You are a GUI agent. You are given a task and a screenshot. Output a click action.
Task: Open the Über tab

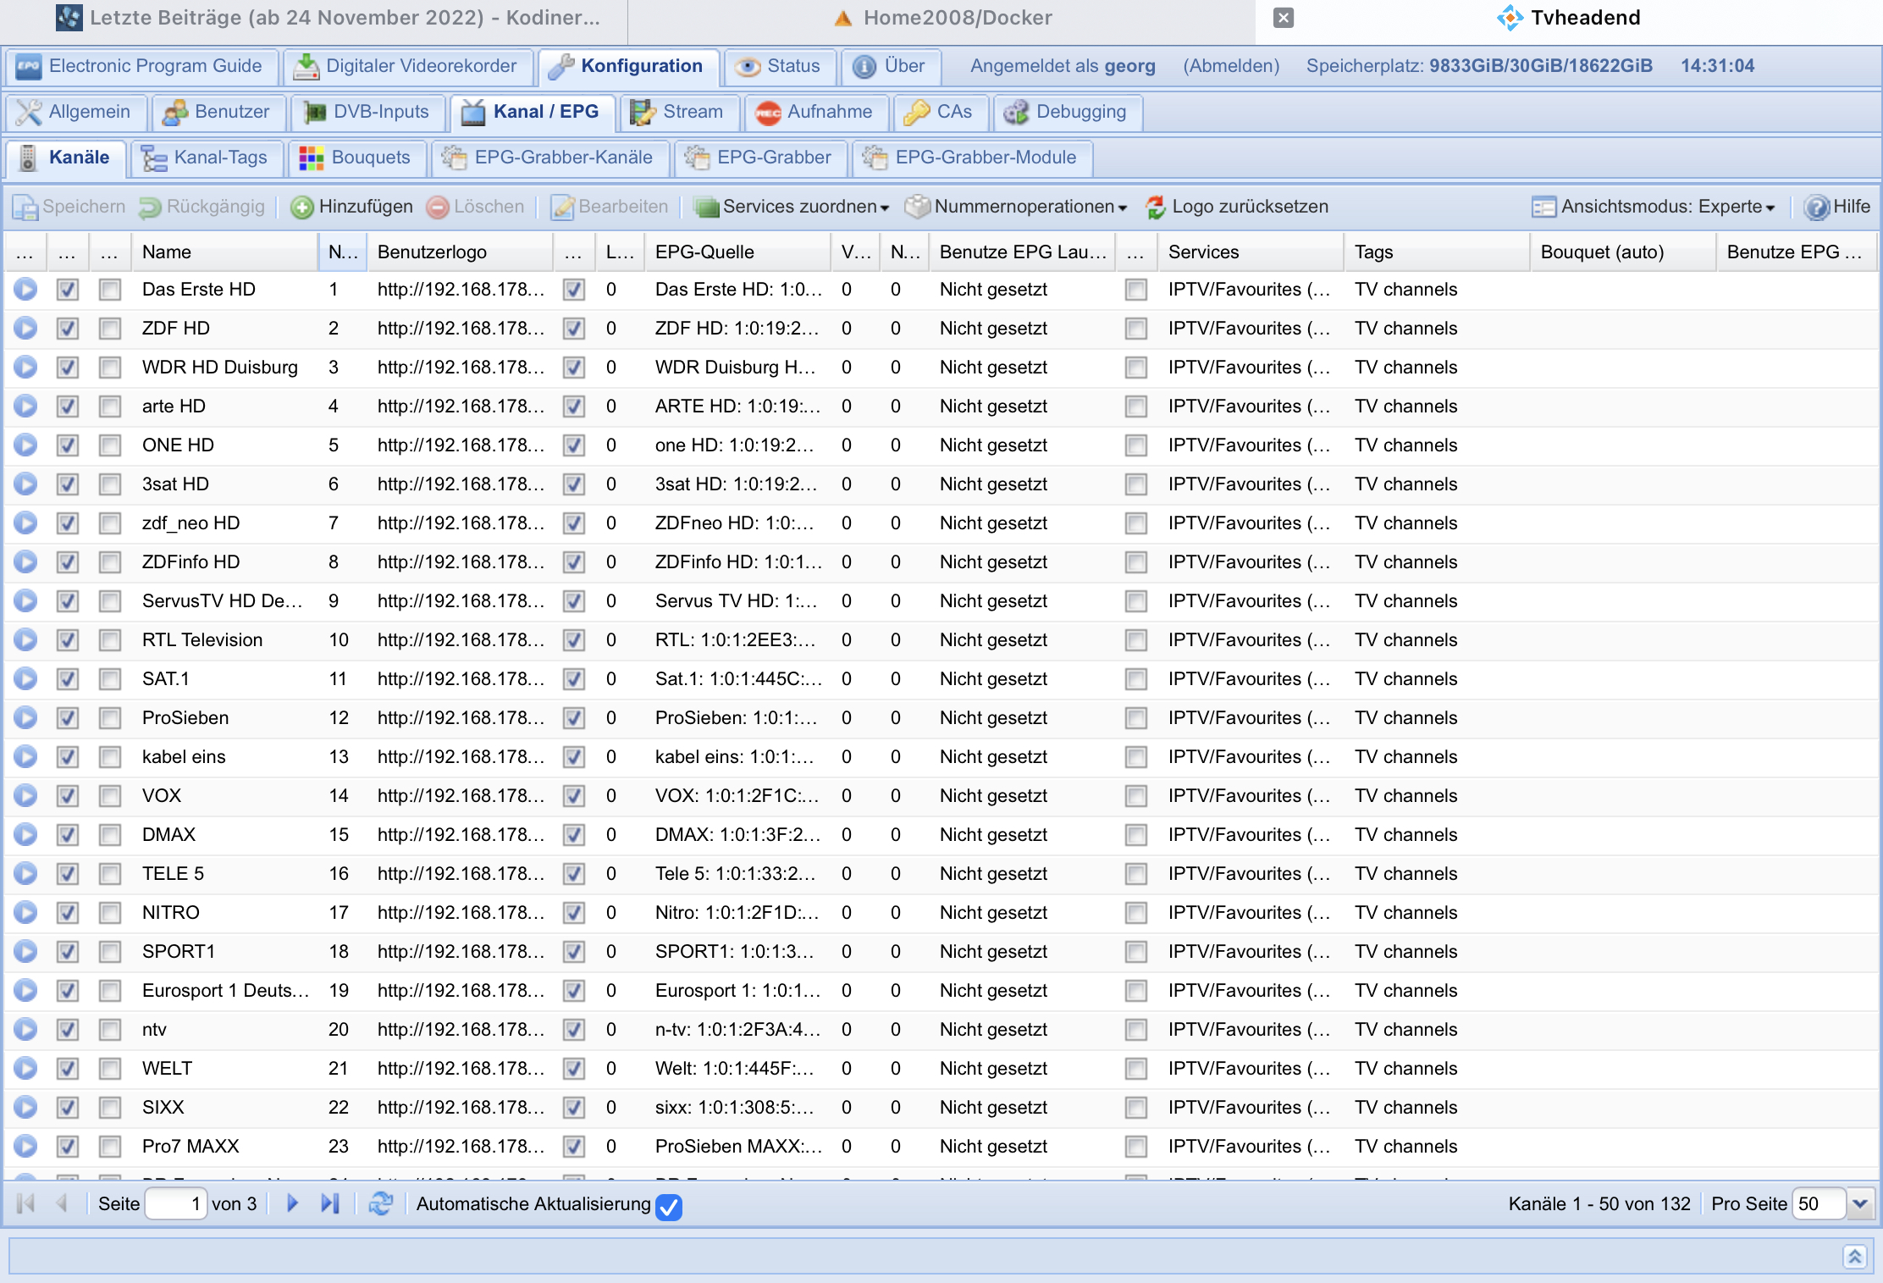pos(891,66)
